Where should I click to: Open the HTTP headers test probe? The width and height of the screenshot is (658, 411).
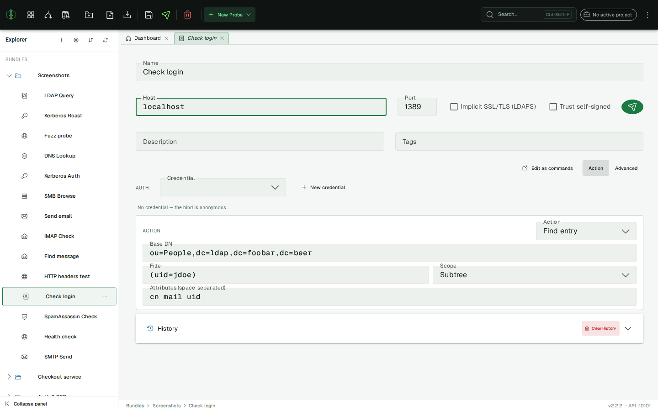coord(59,276)
